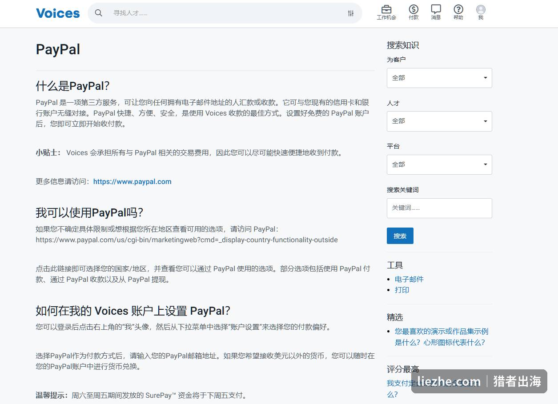
Task: Click the 关键词 input field
Action: click(439, 208)
